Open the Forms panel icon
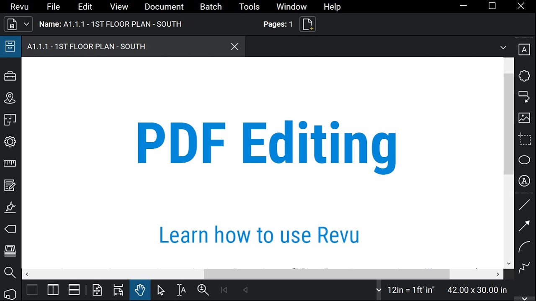This screenshot has height=301, width=536. (x=10, y=185)
